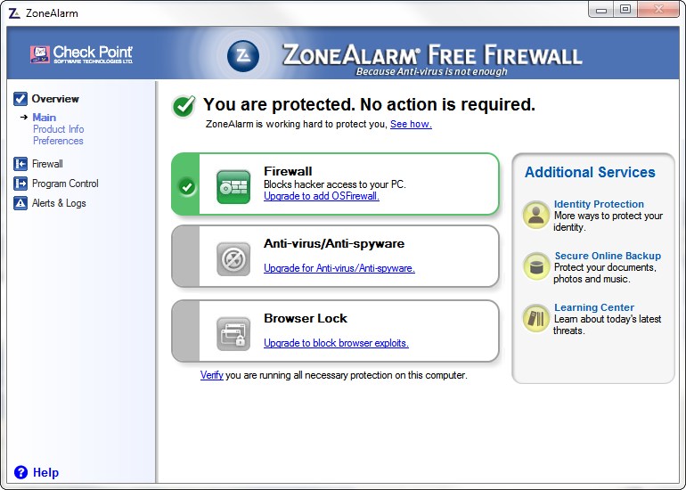Open the Firewall section in sidebar
Image resolution: width=686 pixels, height=490 pixels.
(47, 164)
